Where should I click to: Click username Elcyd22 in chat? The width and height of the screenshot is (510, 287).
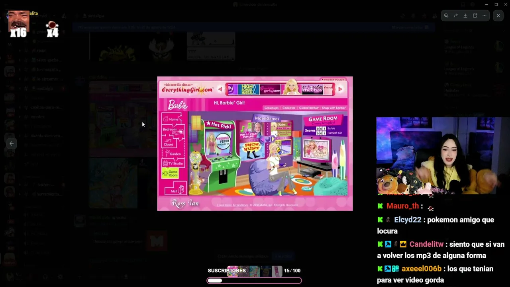408,220
